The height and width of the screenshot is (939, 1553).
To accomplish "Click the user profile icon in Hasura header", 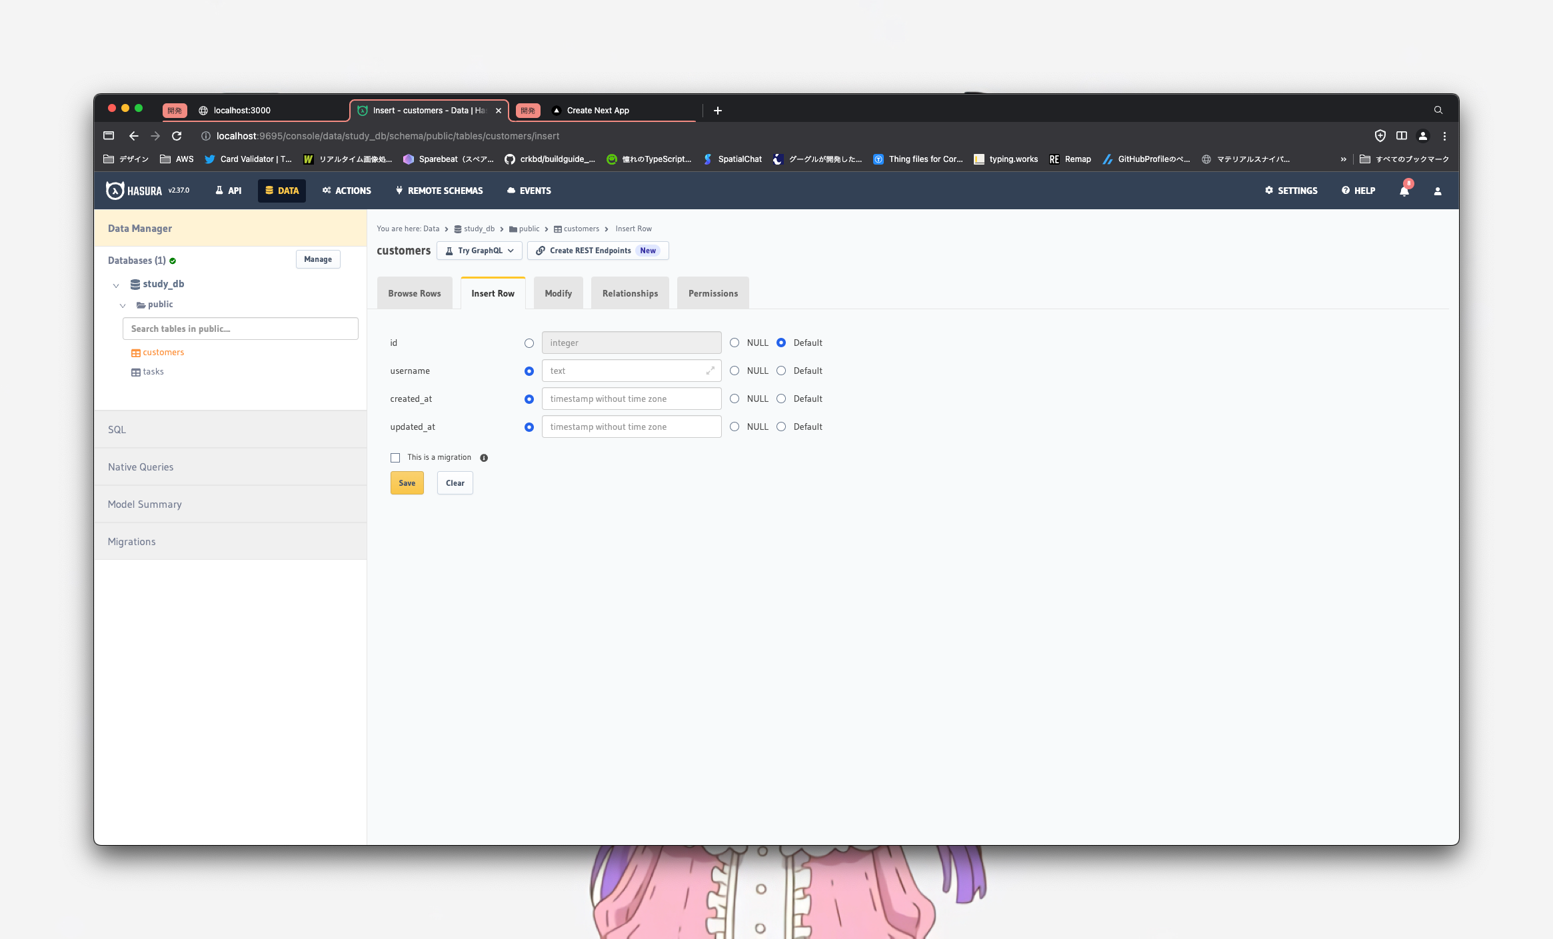I will (1437, 191).
